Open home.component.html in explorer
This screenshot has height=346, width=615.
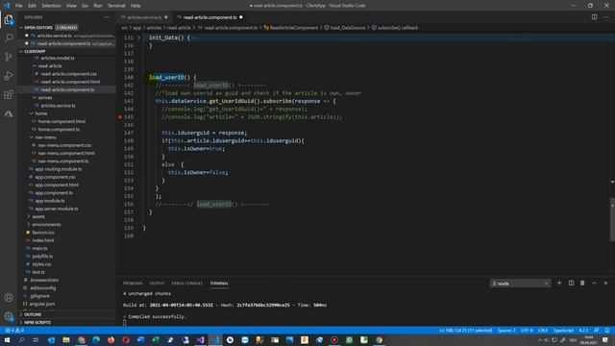[61, 121]
